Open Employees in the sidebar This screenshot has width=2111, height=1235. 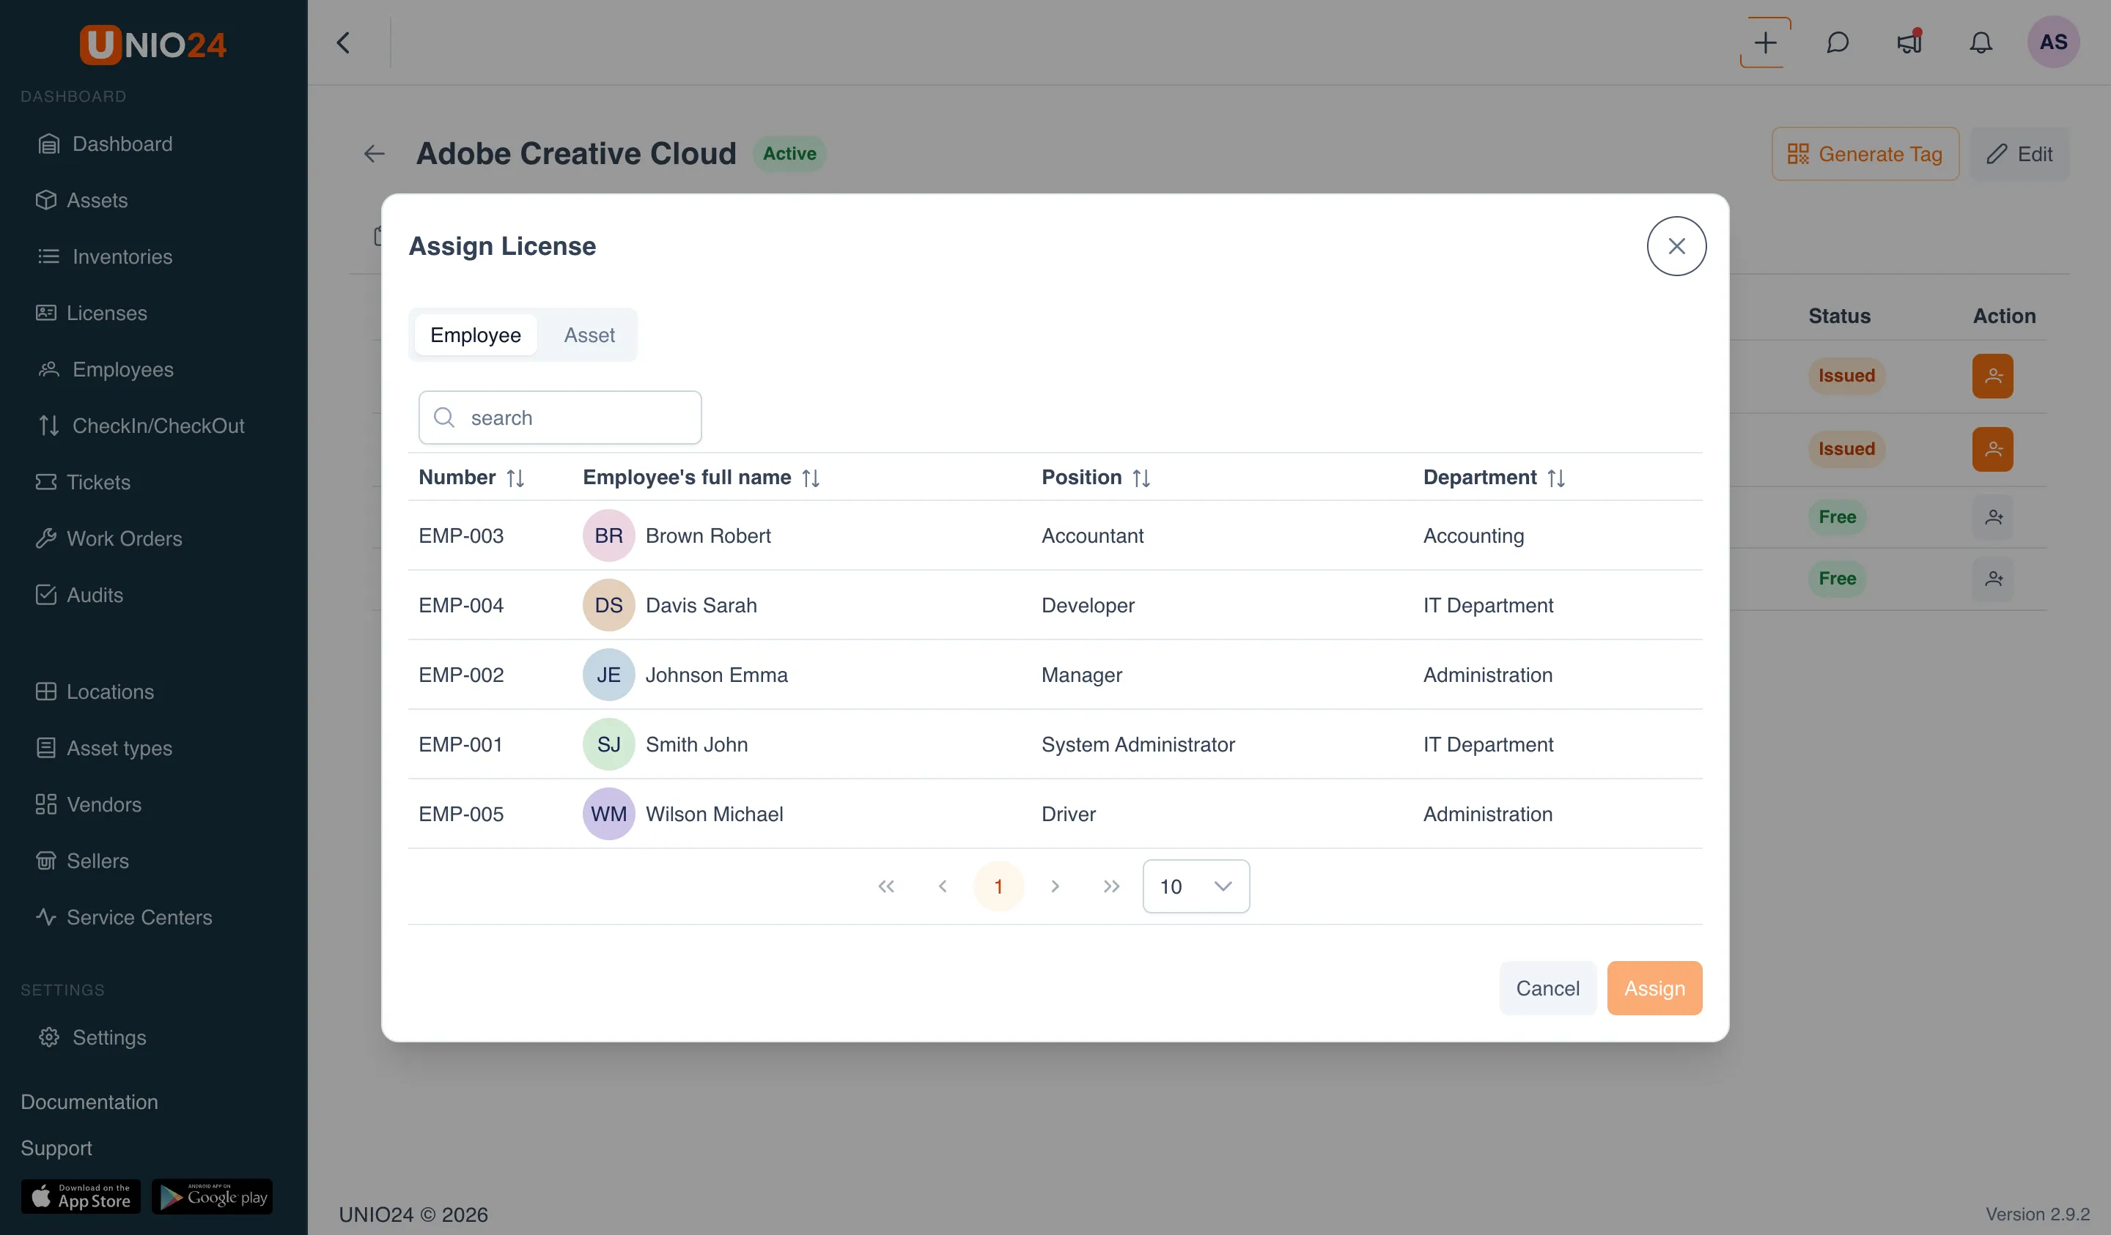[106, 369]
